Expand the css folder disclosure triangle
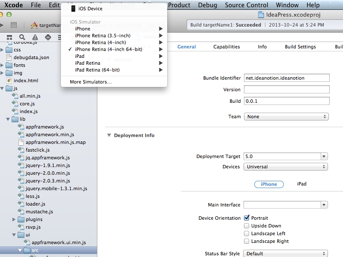This screenshot has width=343, height=257. 2,50
